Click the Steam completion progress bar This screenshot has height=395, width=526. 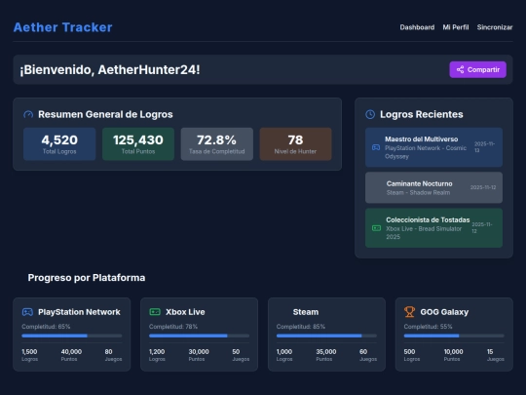coord(326,336)
